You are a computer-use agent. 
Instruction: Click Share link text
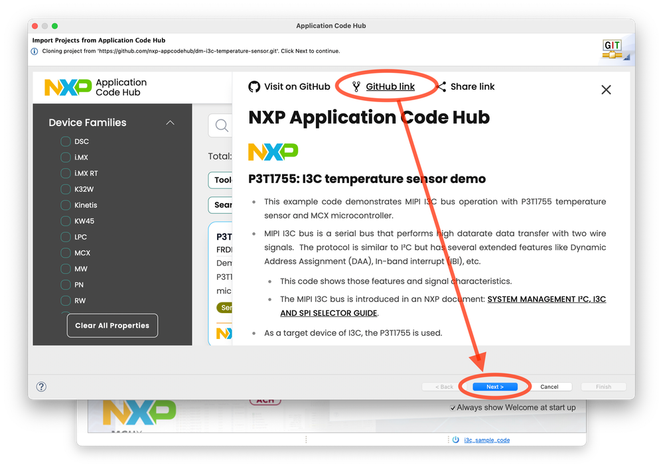[473, 87]
